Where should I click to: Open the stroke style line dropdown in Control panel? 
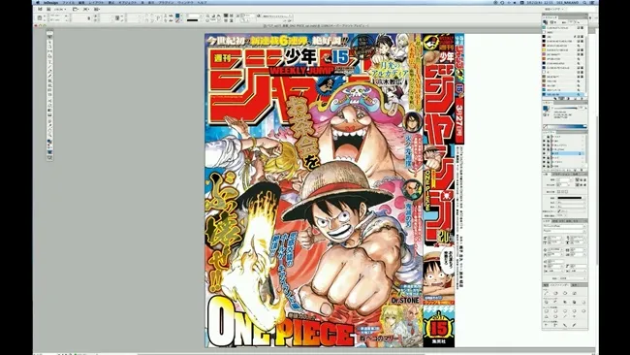point(195,20)
